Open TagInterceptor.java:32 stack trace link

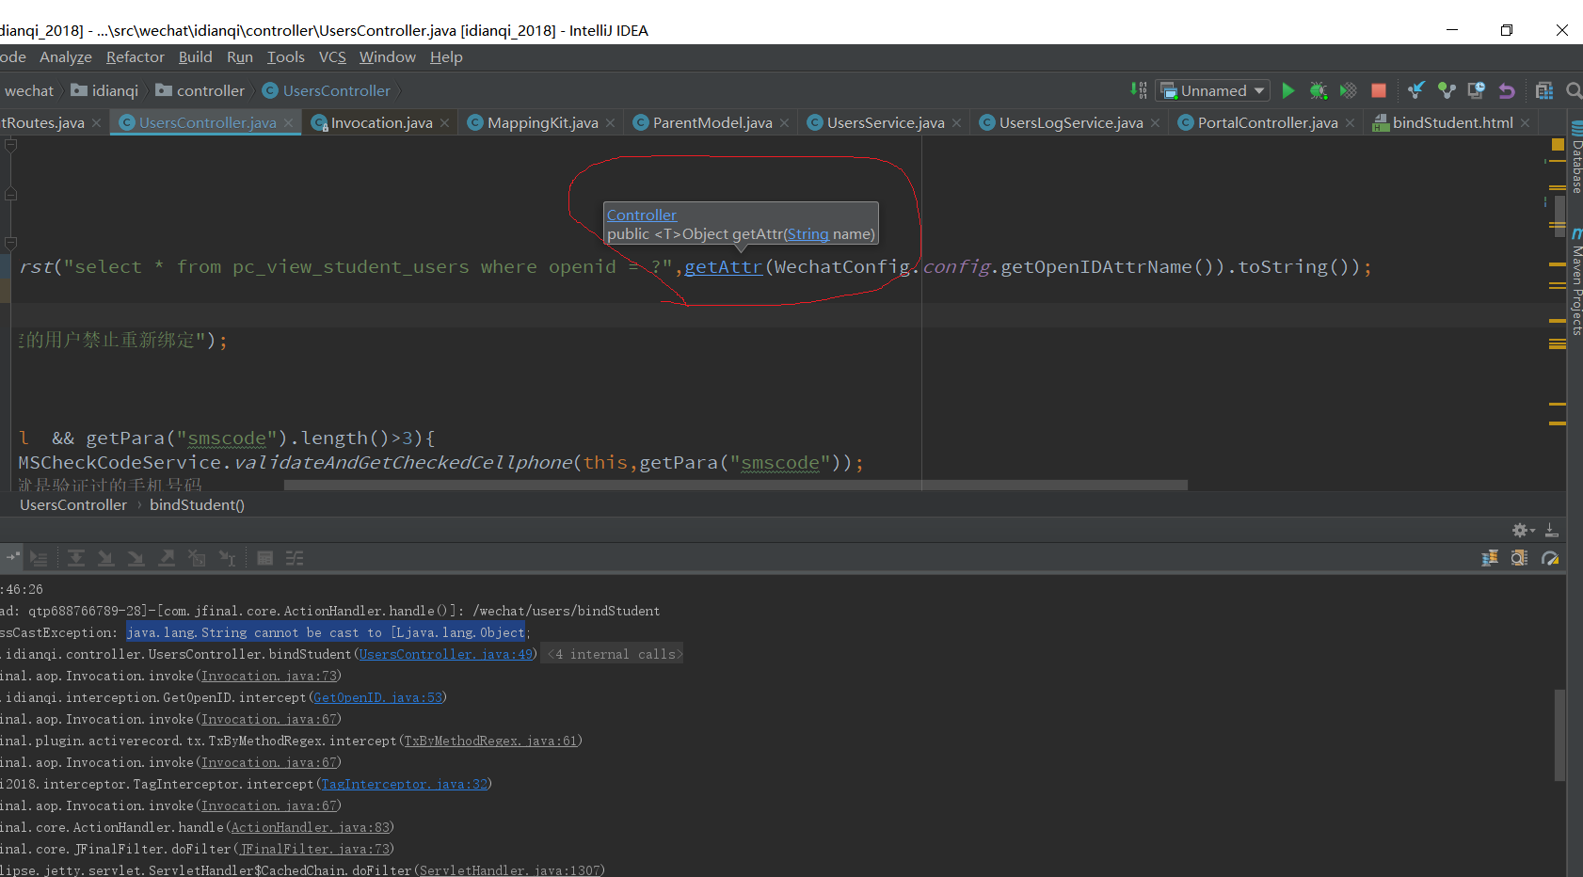[x=405, y=785]
